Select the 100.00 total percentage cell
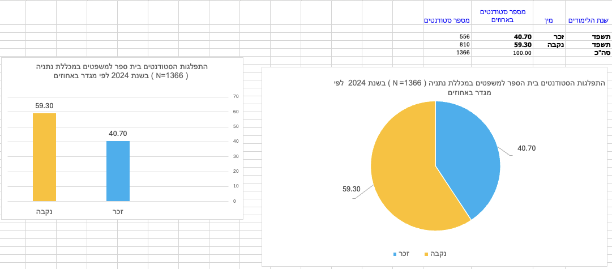612x269 pixels. (502, 53)
